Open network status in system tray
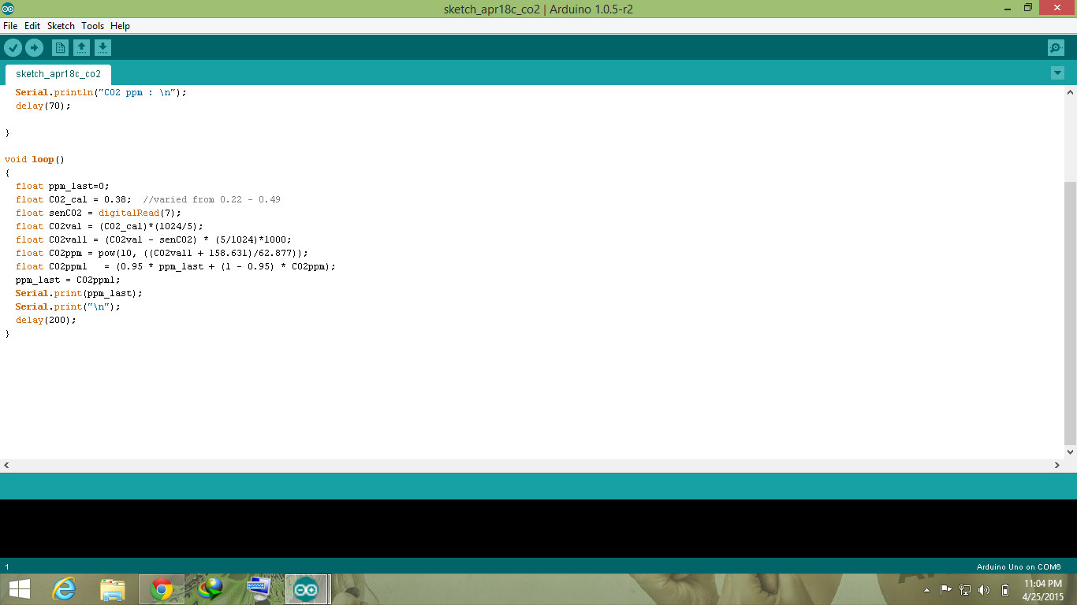 point(964,590)
